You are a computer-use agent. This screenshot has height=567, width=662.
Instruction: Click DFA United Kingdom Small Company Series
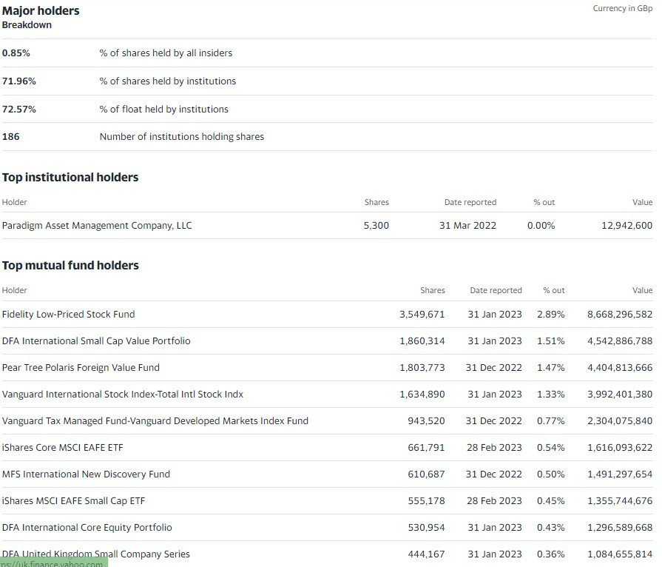[x=96, y=554]
